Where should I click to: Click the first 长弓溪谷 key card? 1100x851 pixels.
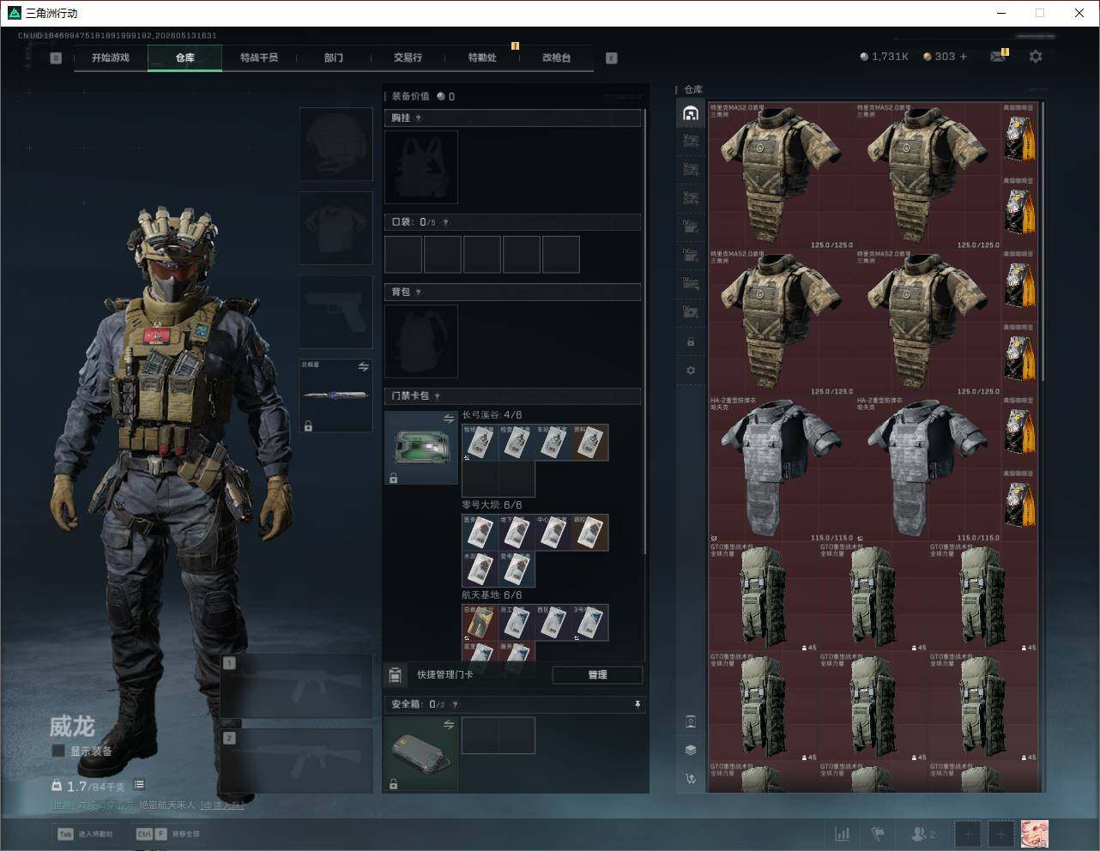[480, 442]
